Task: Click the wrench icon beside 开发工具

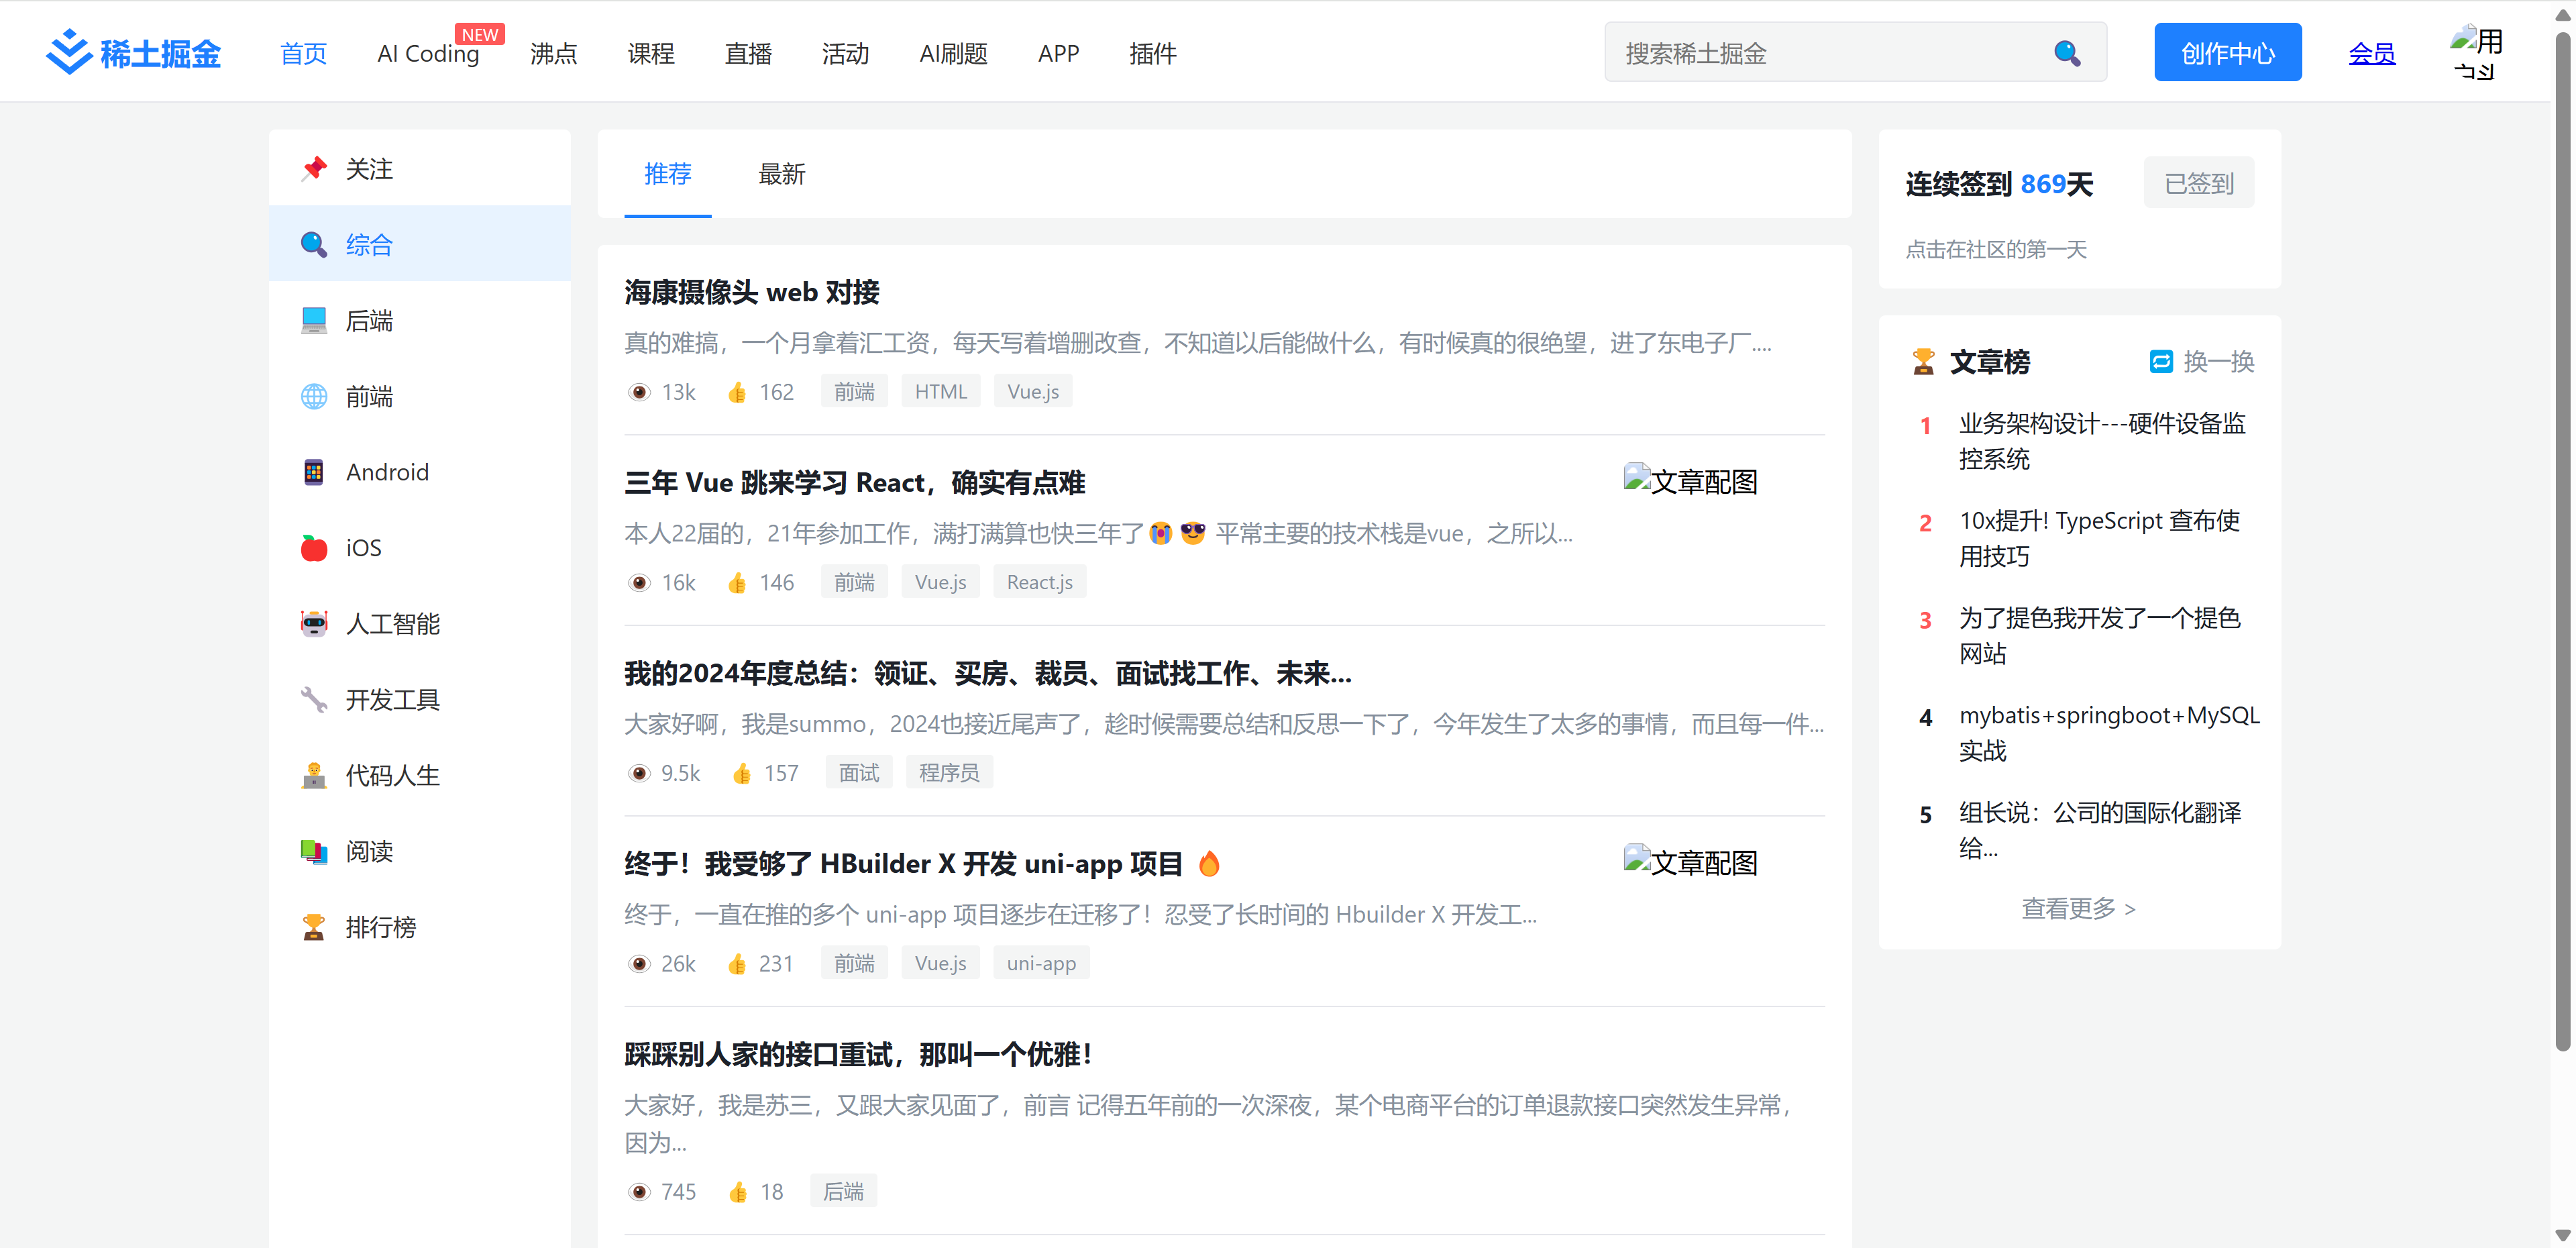Action: pos(314,700)
